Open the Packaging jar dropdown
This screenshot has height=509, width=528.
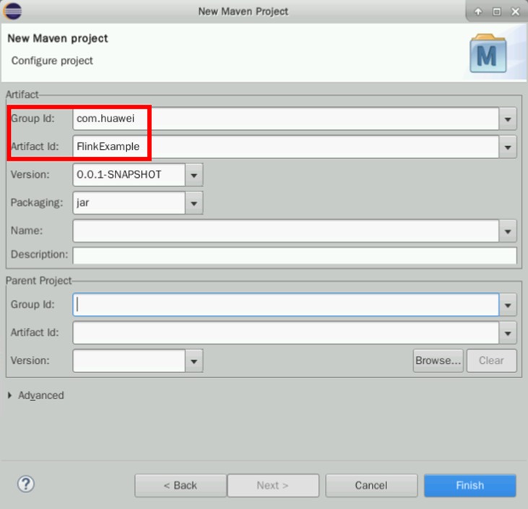pos(194,203)
